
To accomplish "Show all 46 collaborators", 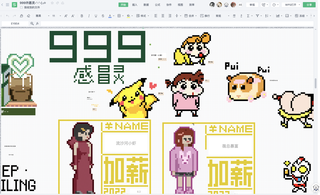I will [x=240, y=5].
